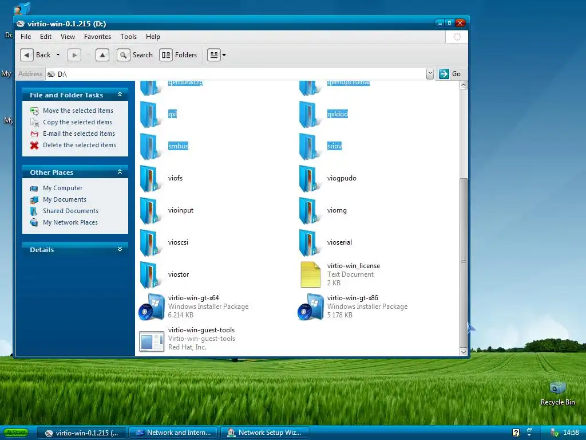Screen dimensions: 586x440
Task: Click Delete the selected items
Action: pyautogui.click(x=79, y=145)
